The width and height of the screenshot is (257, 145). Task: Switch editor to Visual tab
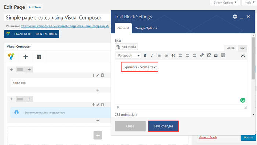pyautogui.click(x=230, y=48)
